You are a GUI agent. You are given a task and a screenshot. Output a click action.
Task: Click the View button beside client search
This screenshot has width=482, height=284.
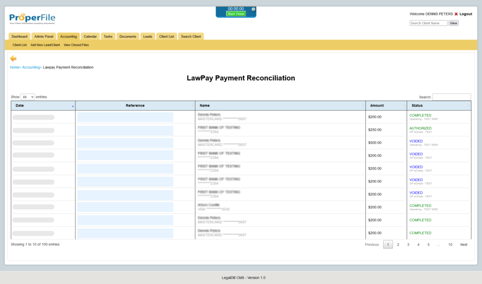pyautogui.click(x=453, y=23)
